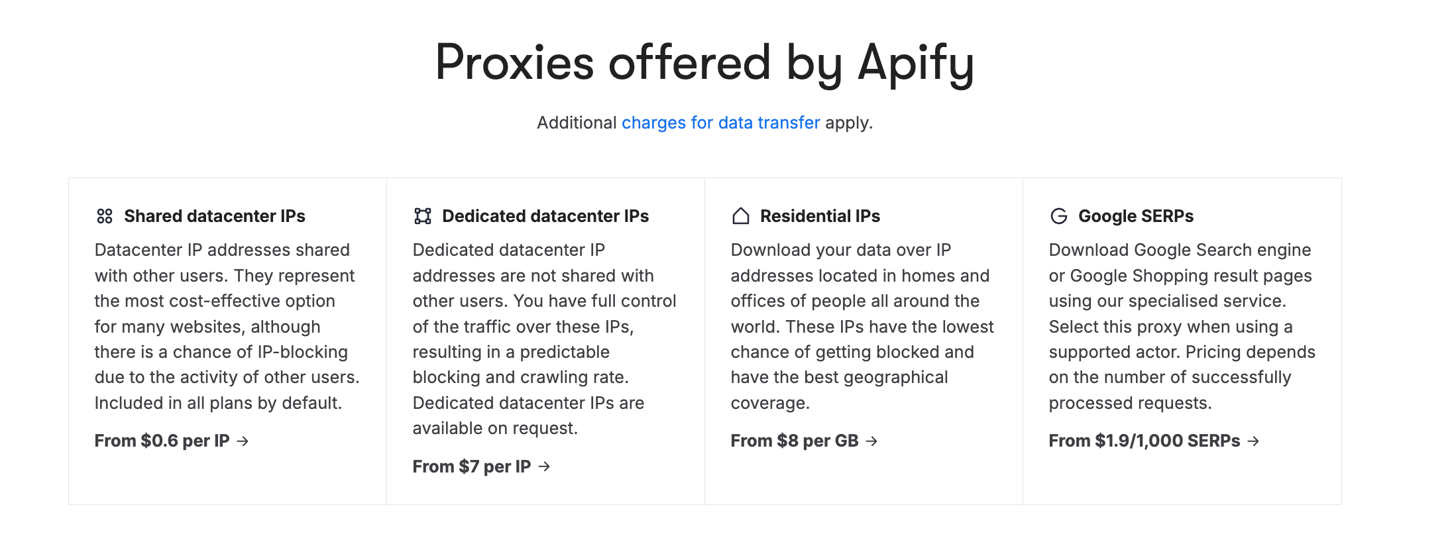Image resolution: width=1454 pixels, height=554 pixels.
Task: Click the 'Dedicated datacenter IPs' heading
Action: [545, 215]
